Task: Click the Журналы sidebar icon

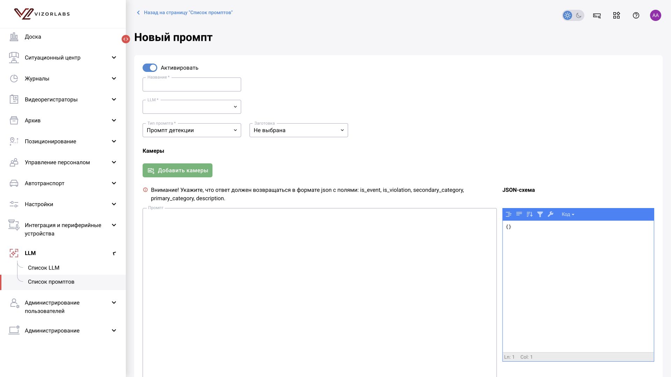Action: click(14, 79)
